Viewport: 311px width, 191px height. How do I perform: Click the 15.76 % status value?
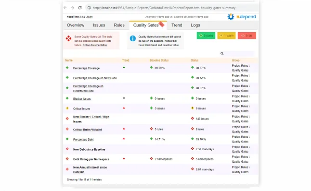tap(201, 139)
